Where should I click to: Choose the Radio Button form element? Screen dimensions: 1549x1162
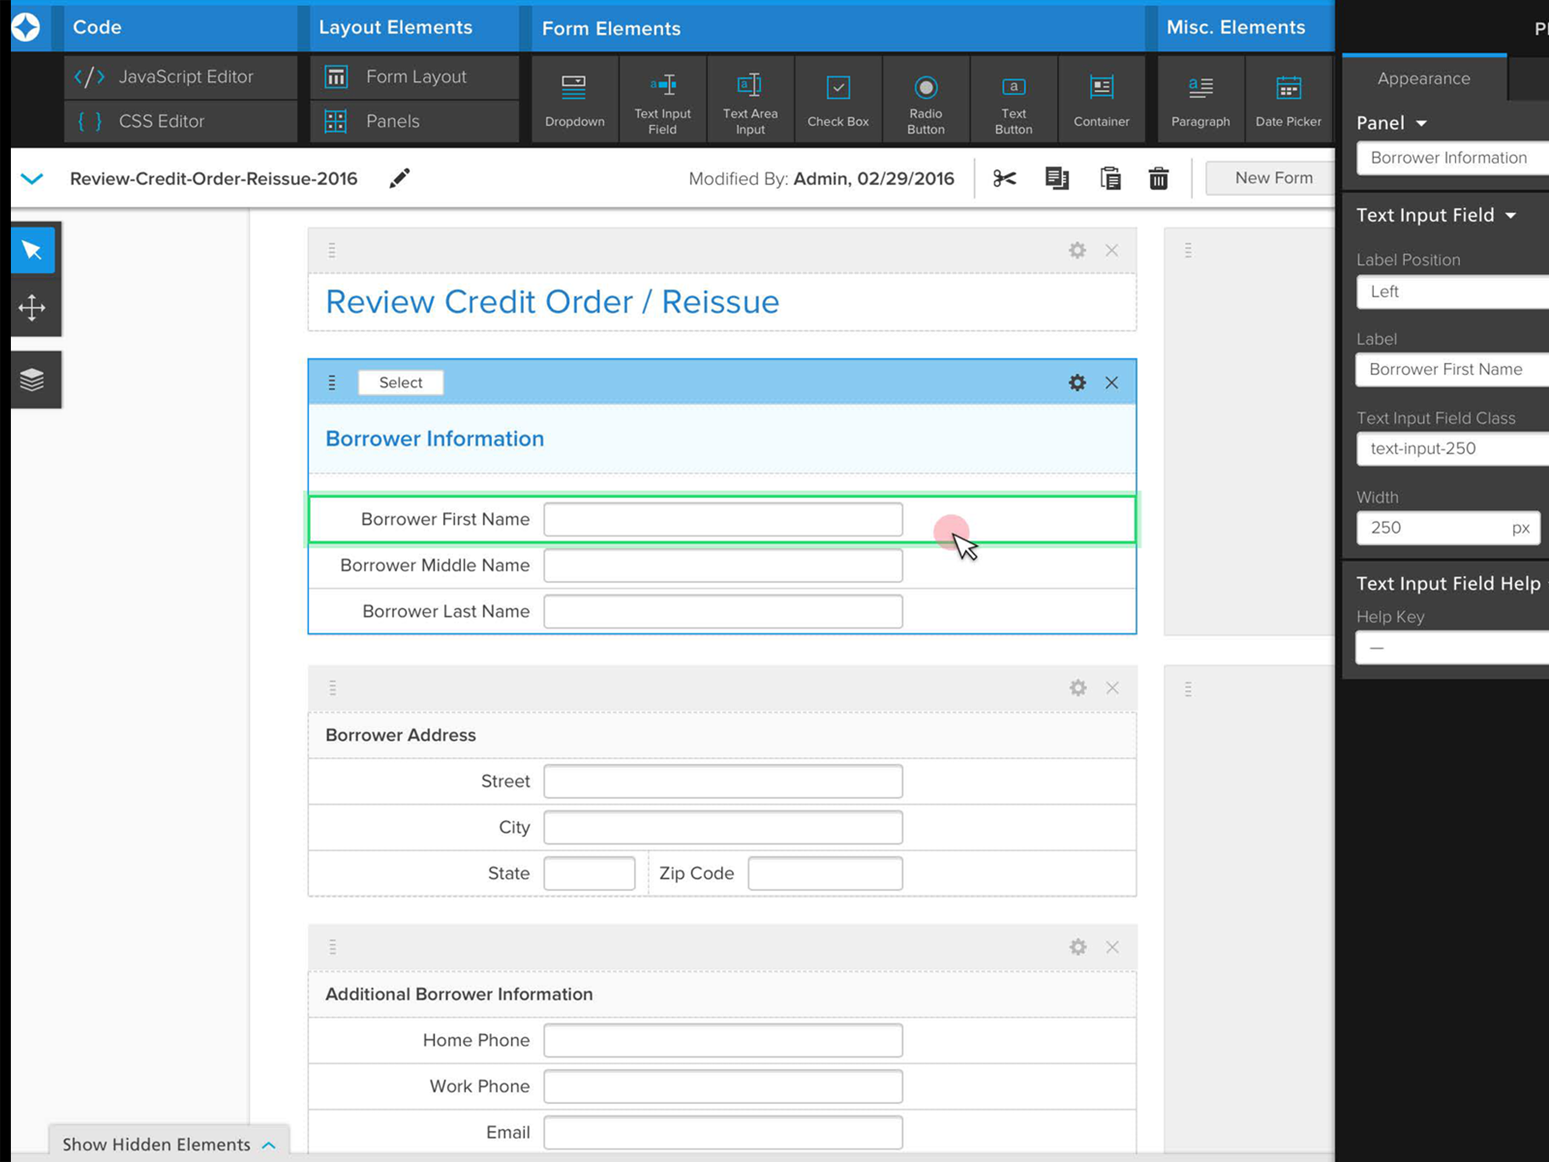[926, 100]
